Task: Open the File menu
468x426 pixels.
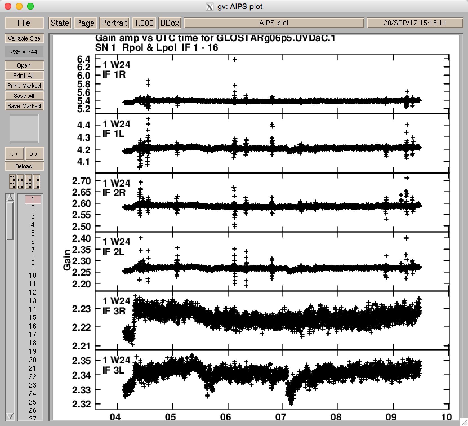Action: tap(24, 23)
